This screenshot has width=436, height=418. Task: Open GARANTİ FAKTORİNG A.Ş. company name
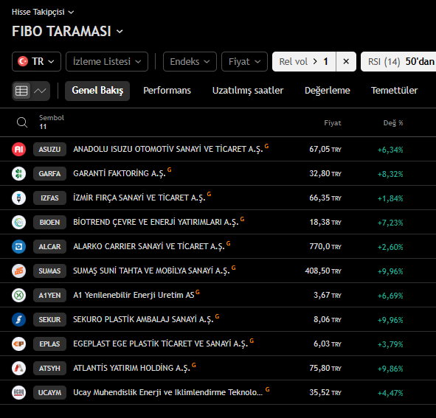point(120,174)
